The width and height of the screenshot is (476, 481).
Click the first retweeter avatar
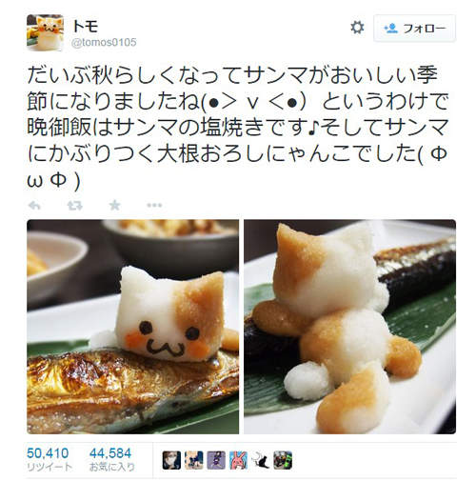click(x=171, y=460)
